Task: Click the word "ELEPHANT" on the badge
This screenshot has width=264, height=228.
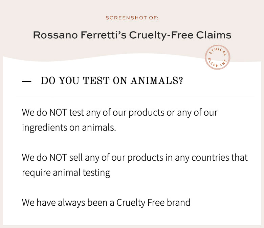Action: tap(217, 63)
